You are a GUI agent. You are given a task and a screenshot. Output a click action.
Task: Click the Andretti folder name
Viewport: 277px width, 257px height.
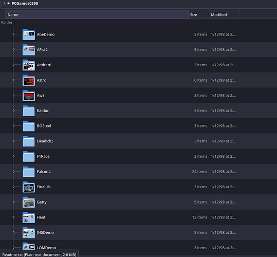(x=44, y=65)
